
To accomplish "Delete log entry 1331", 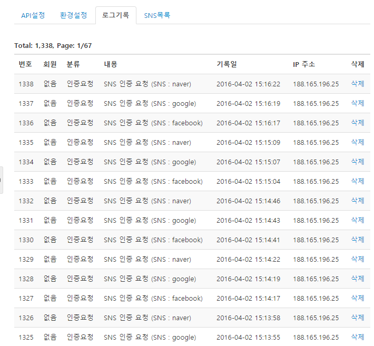I will [357, 220].
